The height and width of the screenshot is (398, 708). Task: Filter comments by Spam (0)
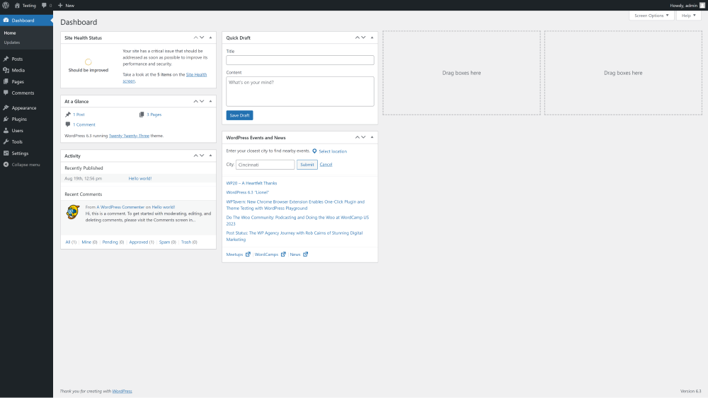[x=168, y=242]
